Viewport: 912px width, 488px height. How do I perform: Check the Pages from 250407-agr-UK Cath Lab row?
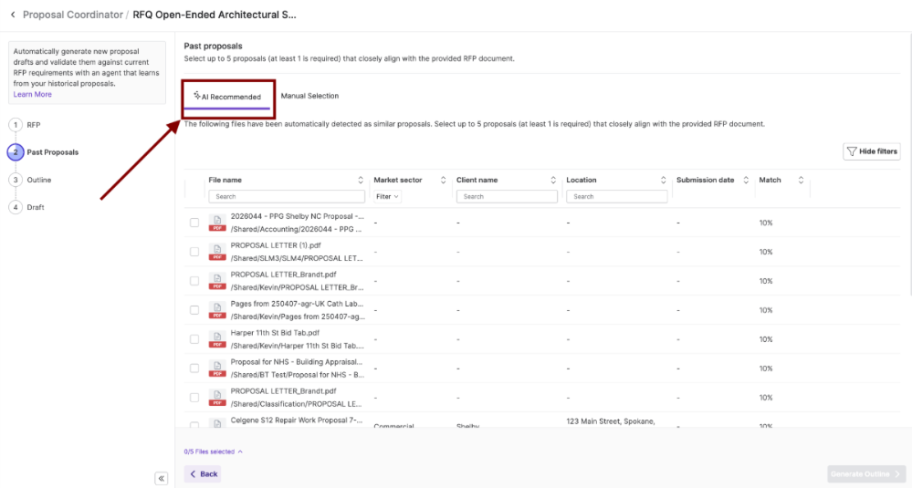194,309
